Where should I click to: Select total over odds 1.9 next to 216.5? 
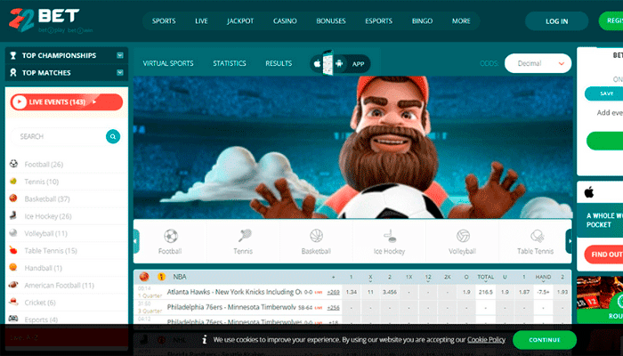pos(466,292)
